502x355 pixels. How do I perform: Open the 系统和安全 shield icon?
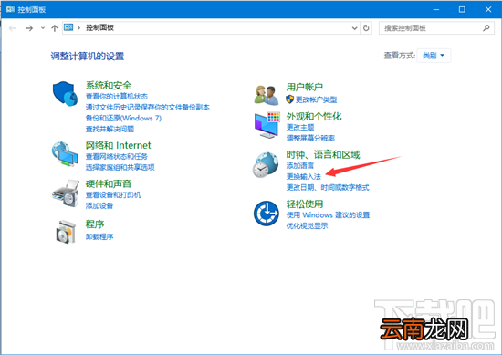click(65, 93)
